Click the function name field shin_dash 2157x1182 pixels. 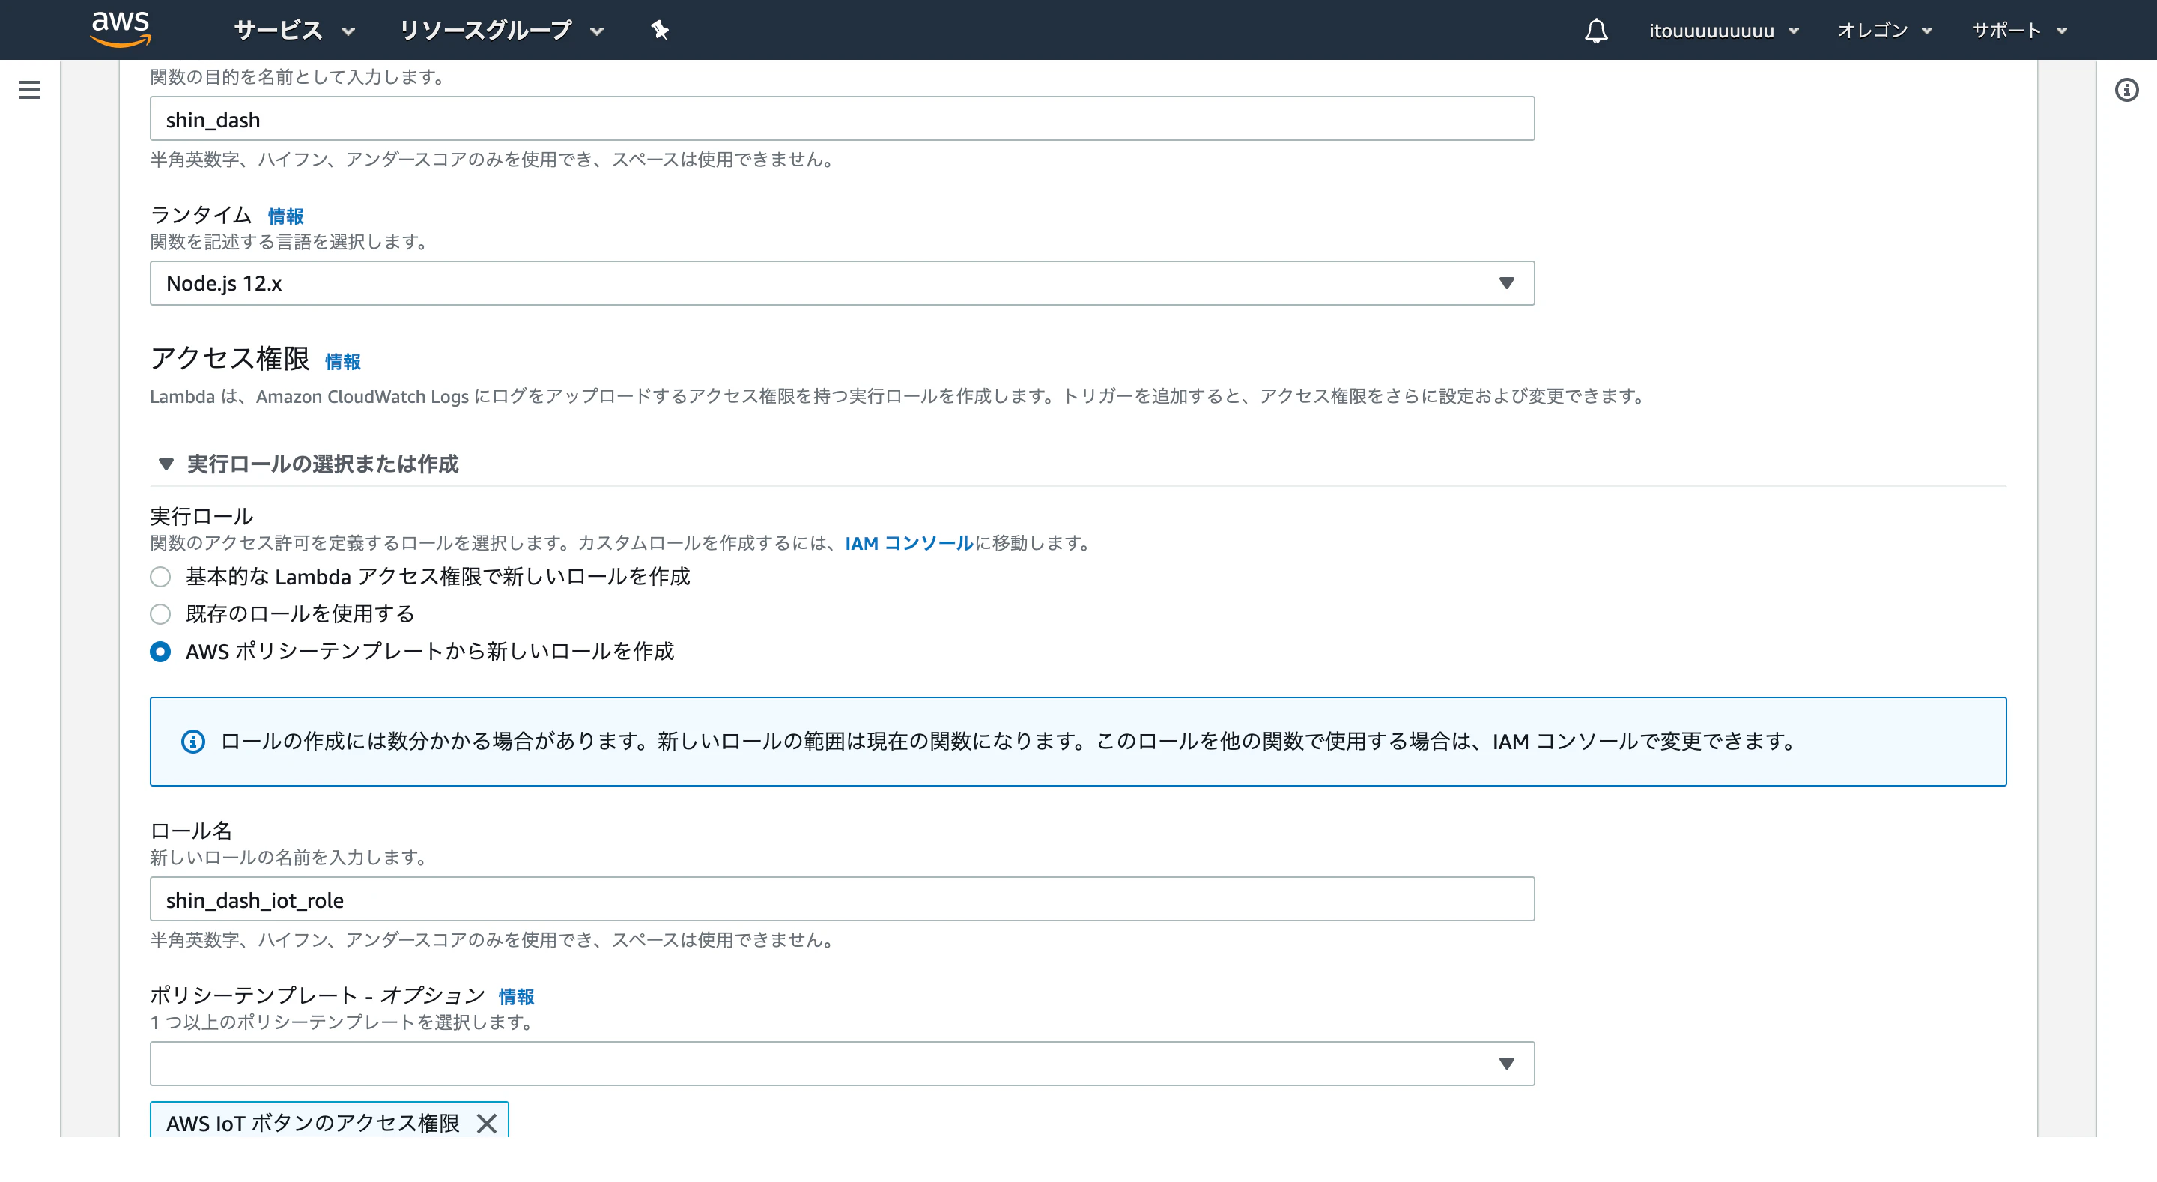(x=842, y=119)
